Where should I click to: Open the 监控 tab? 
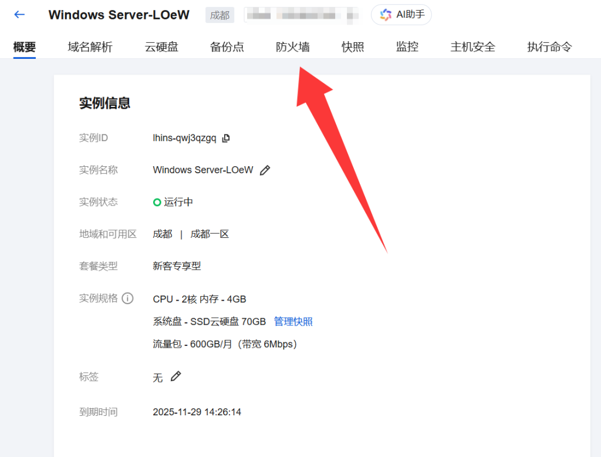(407, 47)
